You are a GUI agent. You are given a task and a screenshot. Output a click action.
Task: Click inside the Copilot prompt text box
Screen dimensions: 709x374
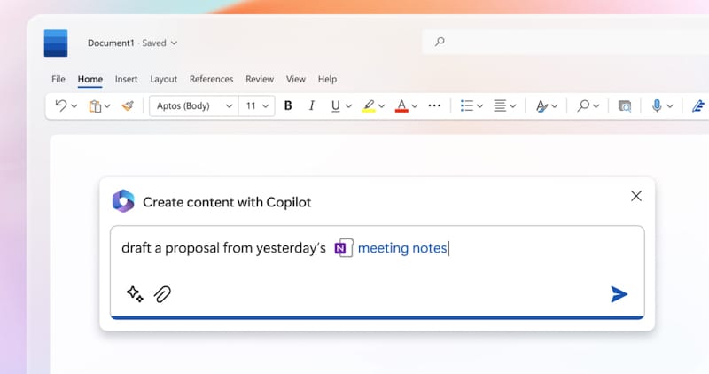point(378,272)
